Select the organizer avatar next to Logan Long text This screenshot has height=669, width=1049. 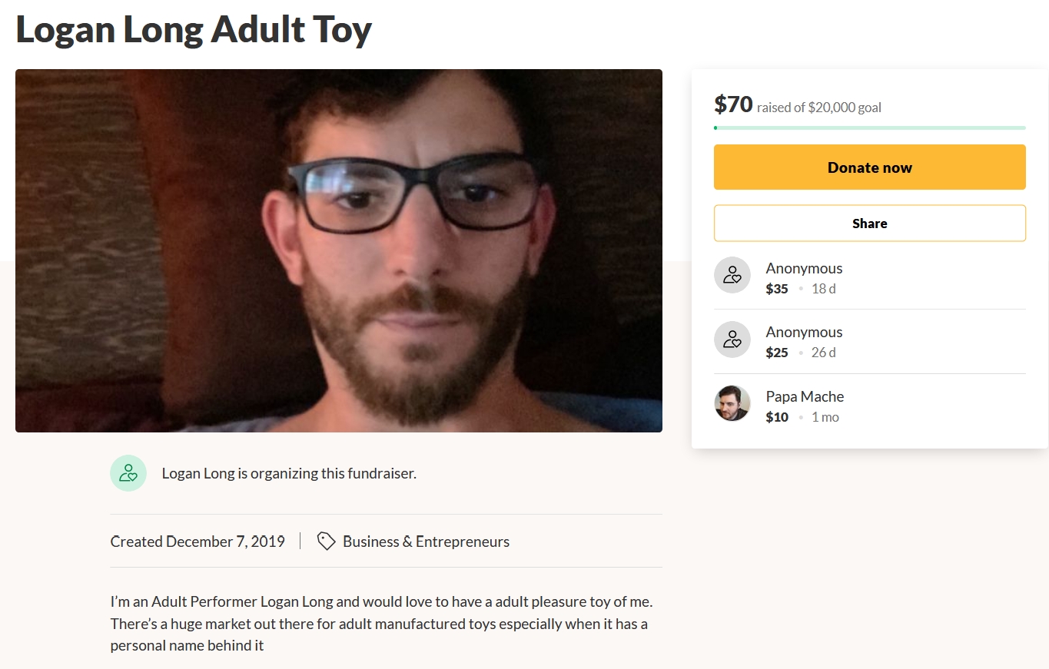coord(128,473)
